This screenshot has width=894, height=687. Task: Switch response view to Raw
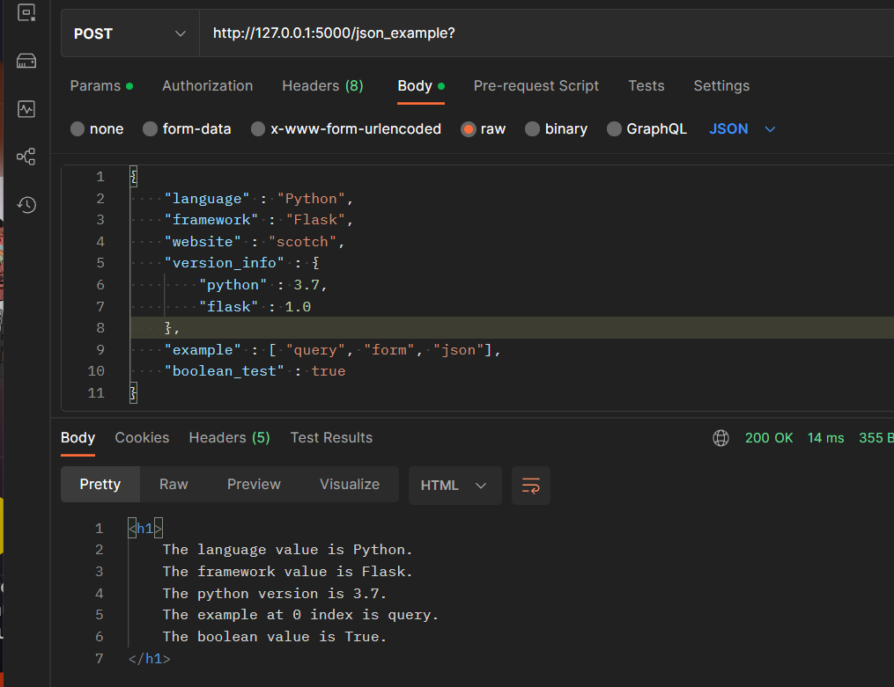coord(174,485)
